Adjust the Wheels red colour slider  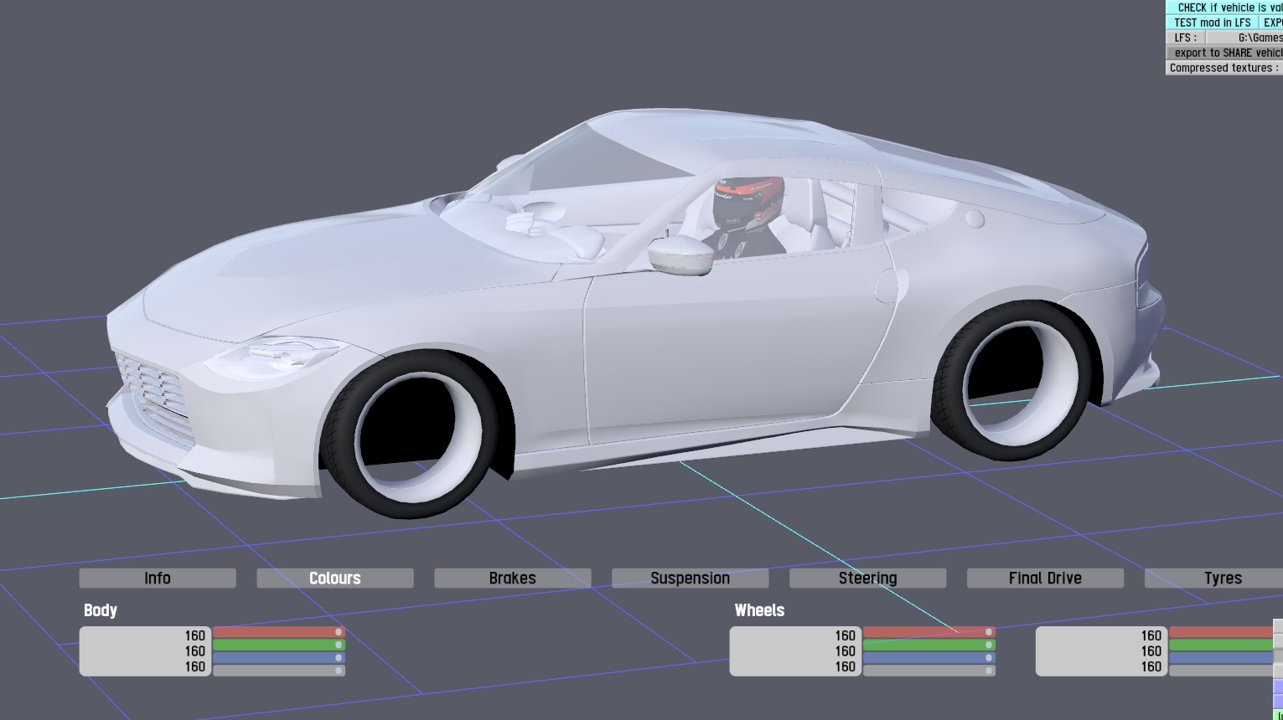(x=929, y=632)
